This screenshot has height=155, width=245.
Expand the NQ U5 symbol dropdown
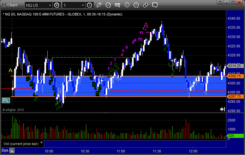(x=50, y=5)
